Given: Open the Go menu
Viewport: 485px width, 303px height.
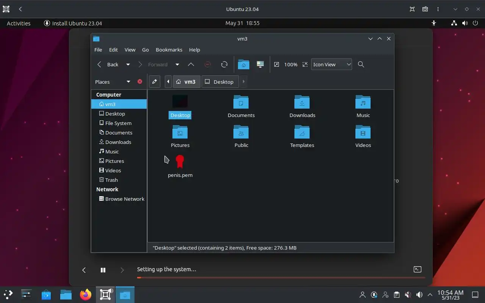Looking at the screenshot, I should pyautogui.click(x=145, y=50).
